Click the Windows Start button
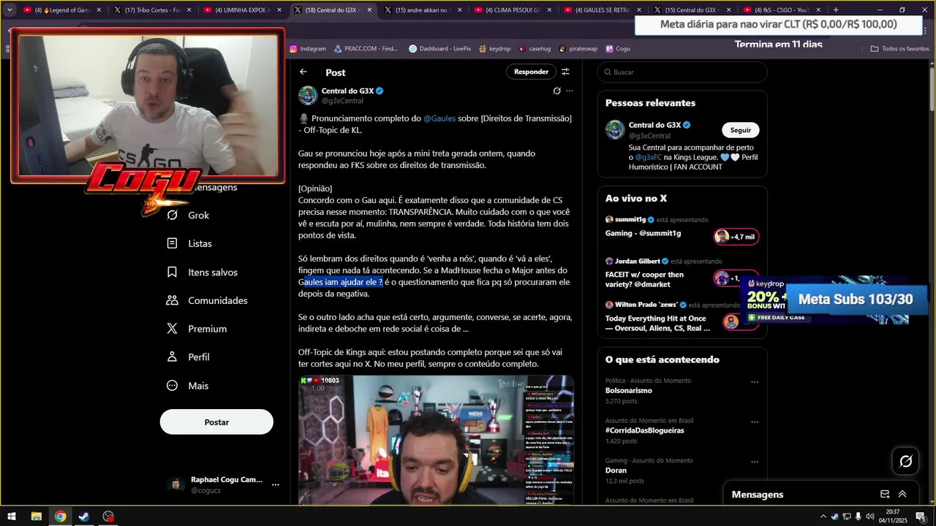Image resolution: width=936 pixels, height=526 pixels. coord(12,517)
